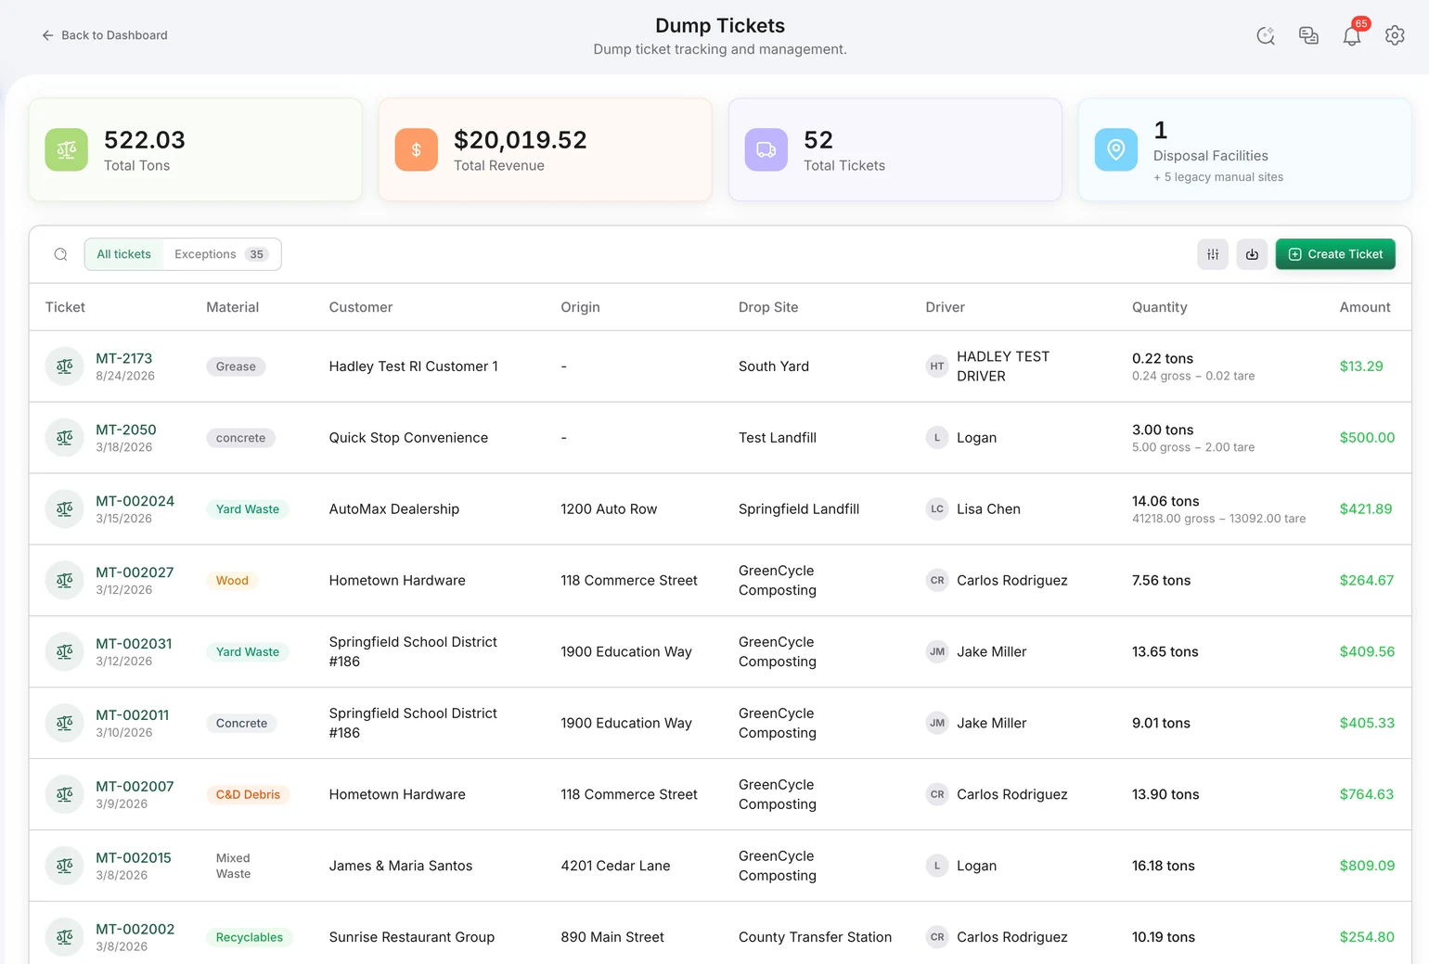The image size is (1429, 964).
Task: Open ticket MT-002002
Action: [x=135, y=930]
